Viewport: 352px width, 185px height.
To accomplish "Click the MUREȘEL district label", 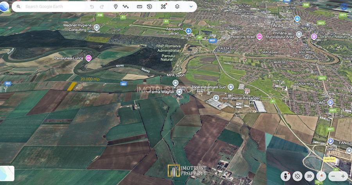I will click(x=280, y=62).
